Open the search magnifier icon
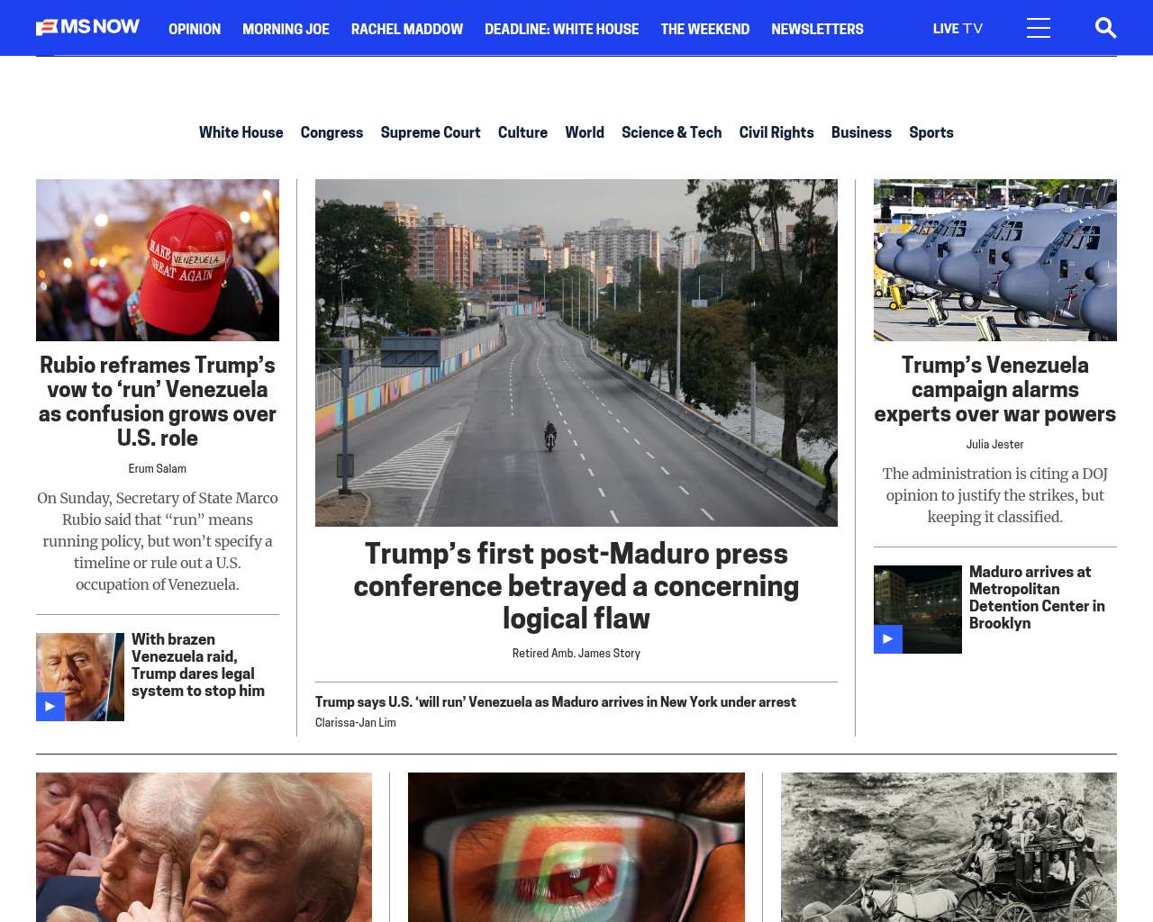This screenshot has height=922, width=1153. pyautogui.click(x=1105, y=28)
